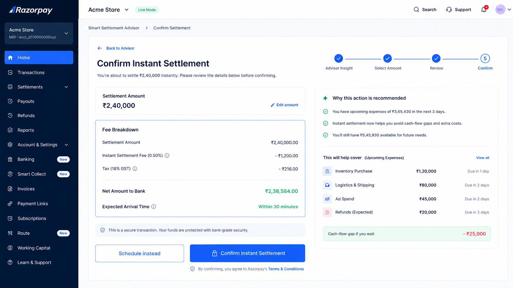Click the Ad Spend expense icon
This screenshot has height=288, width=513.
[327, 199]
